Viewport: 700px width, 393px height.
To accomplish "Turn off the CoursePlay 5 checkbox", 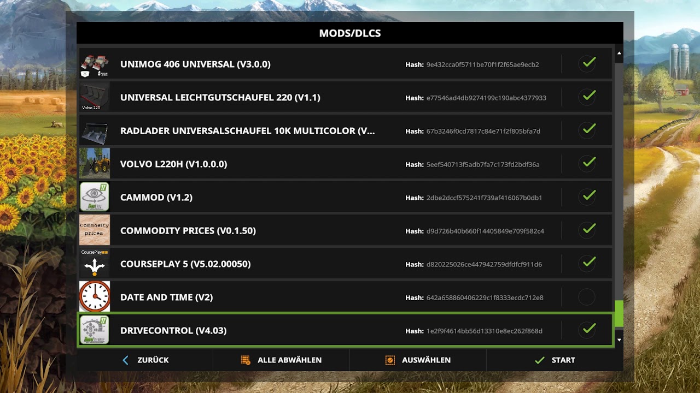I will click(x=587, y=264).
